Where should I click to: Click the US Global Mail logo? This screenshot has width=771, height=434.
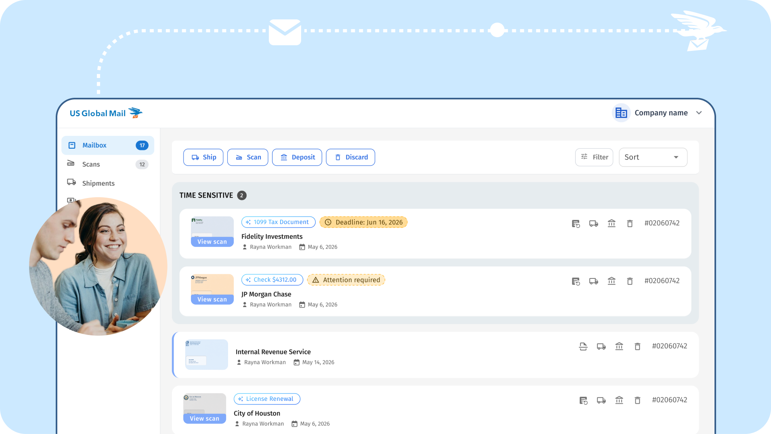point(106,113)
